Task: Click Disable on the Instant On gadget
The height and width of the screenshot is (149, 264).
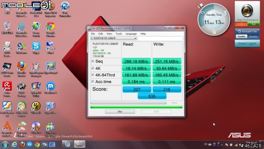Action: click(x=253, y=36)
